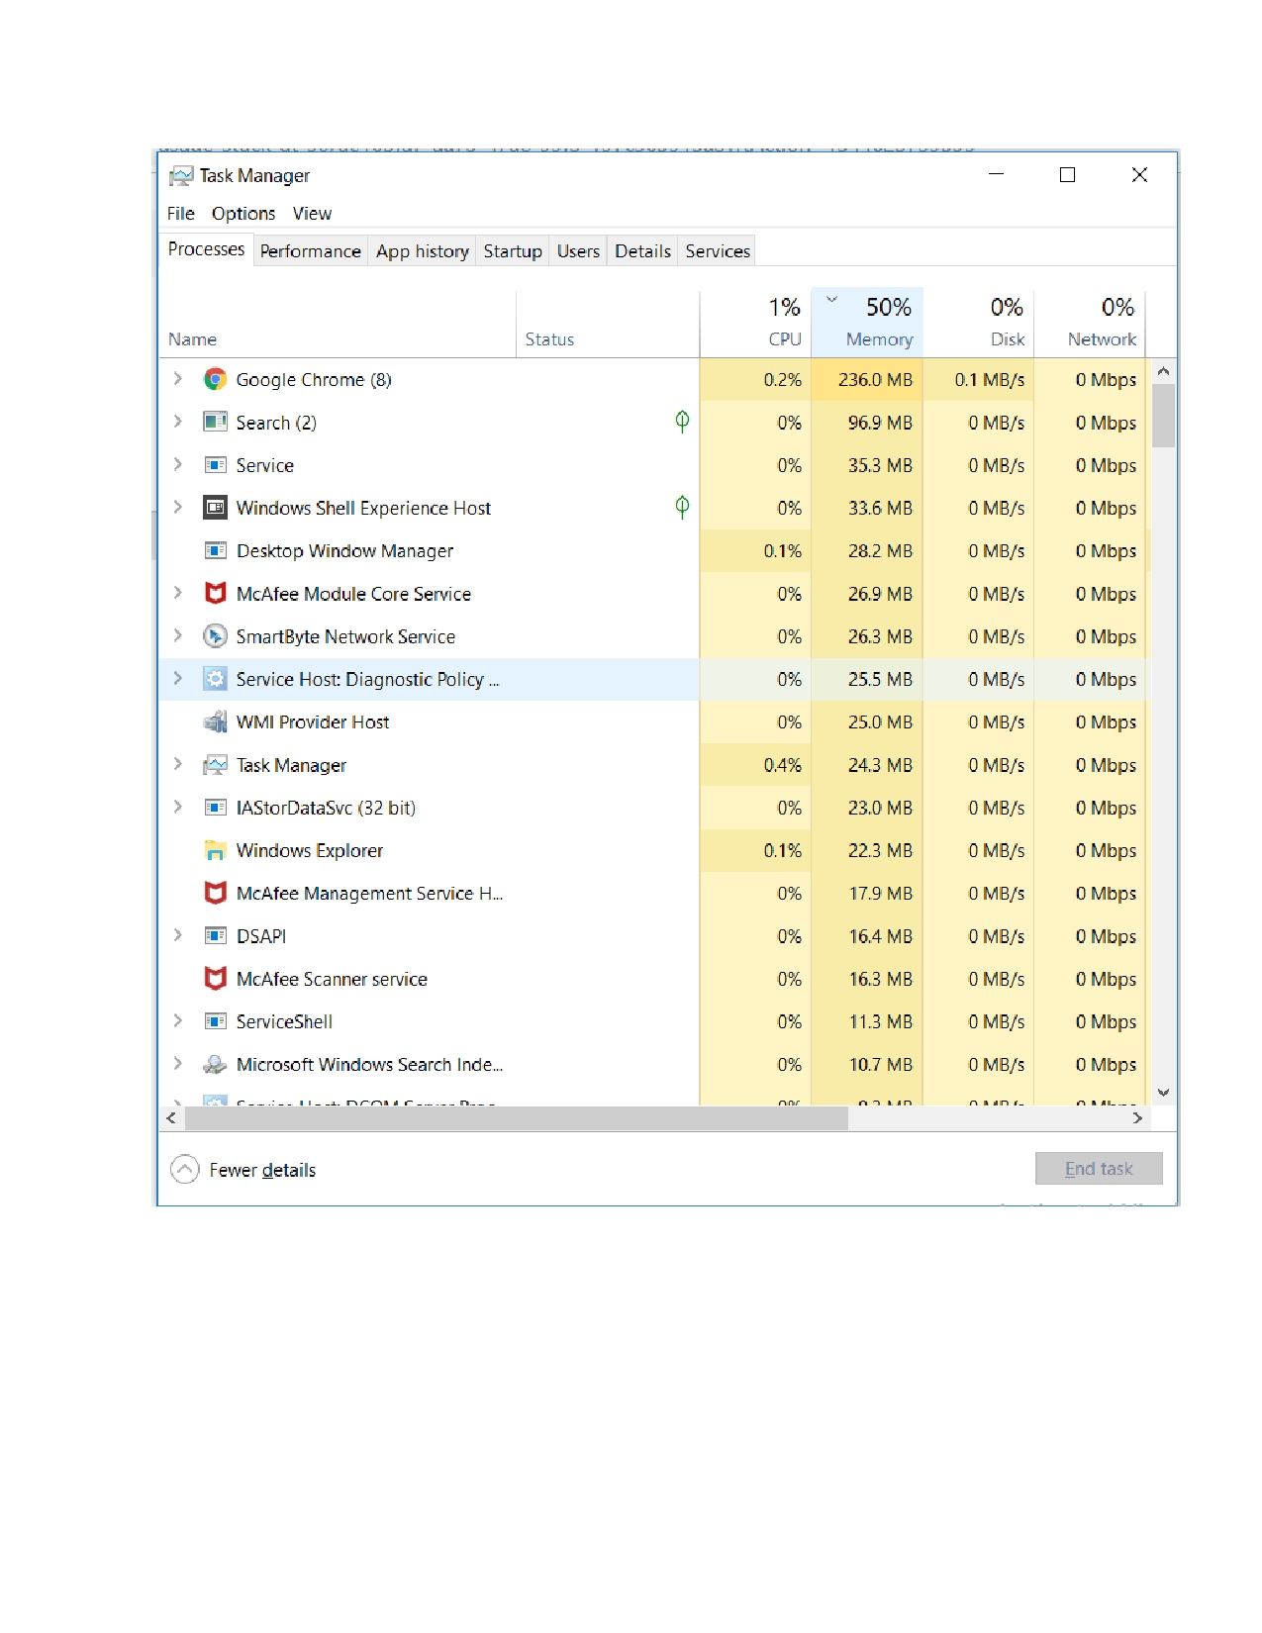Click the IAStorDataSvc process icon
Viewport: 1262px width, 1633px height.
(215, 808)
